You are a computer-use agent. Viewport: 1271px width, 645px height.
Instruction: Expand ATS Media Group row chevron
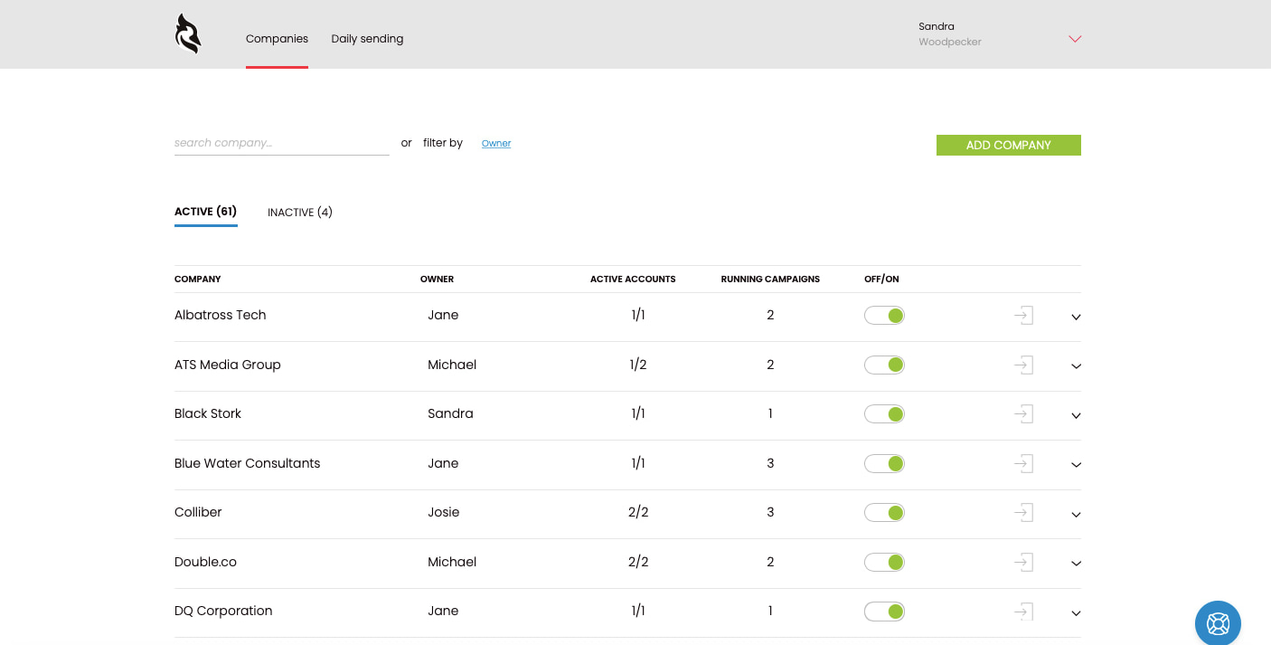tap(1076, 366)
